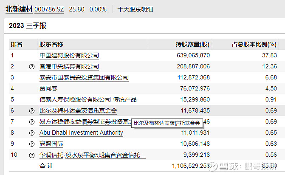Image resolution: width=285 pixels, height=175 pixels.
Task: Select the share count 639,065,870
Action: pos(193,55)
